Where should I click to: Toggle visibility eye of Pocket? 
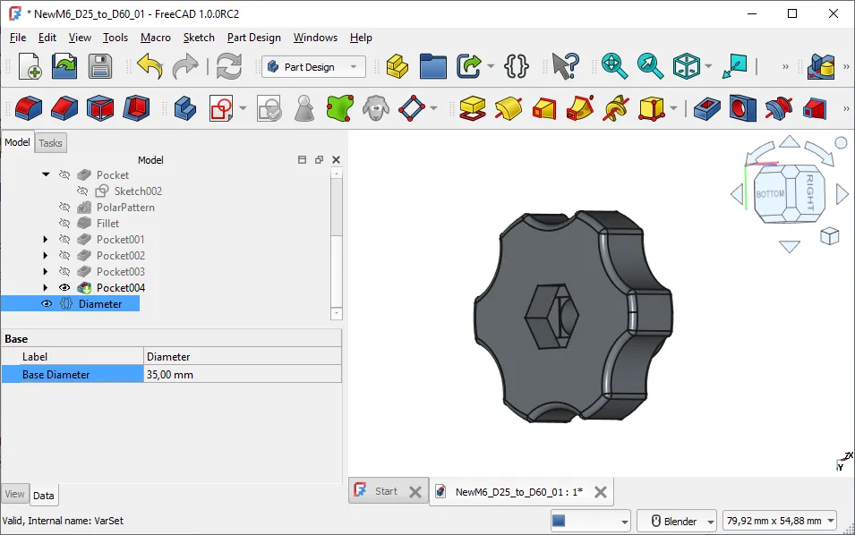tap(64, 174)
